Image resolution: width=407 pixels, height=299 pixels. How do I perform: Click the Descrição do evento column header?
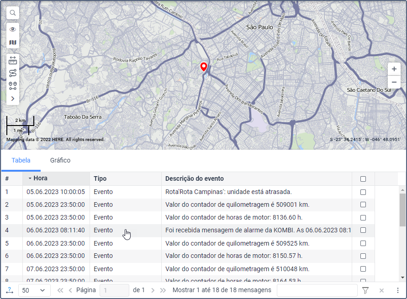point(257,178)
